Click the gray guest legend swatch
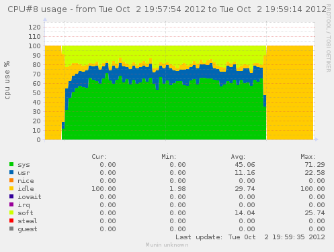Image resolution: width=334 pixels, height=252 pixels. [x=11, y=229]
